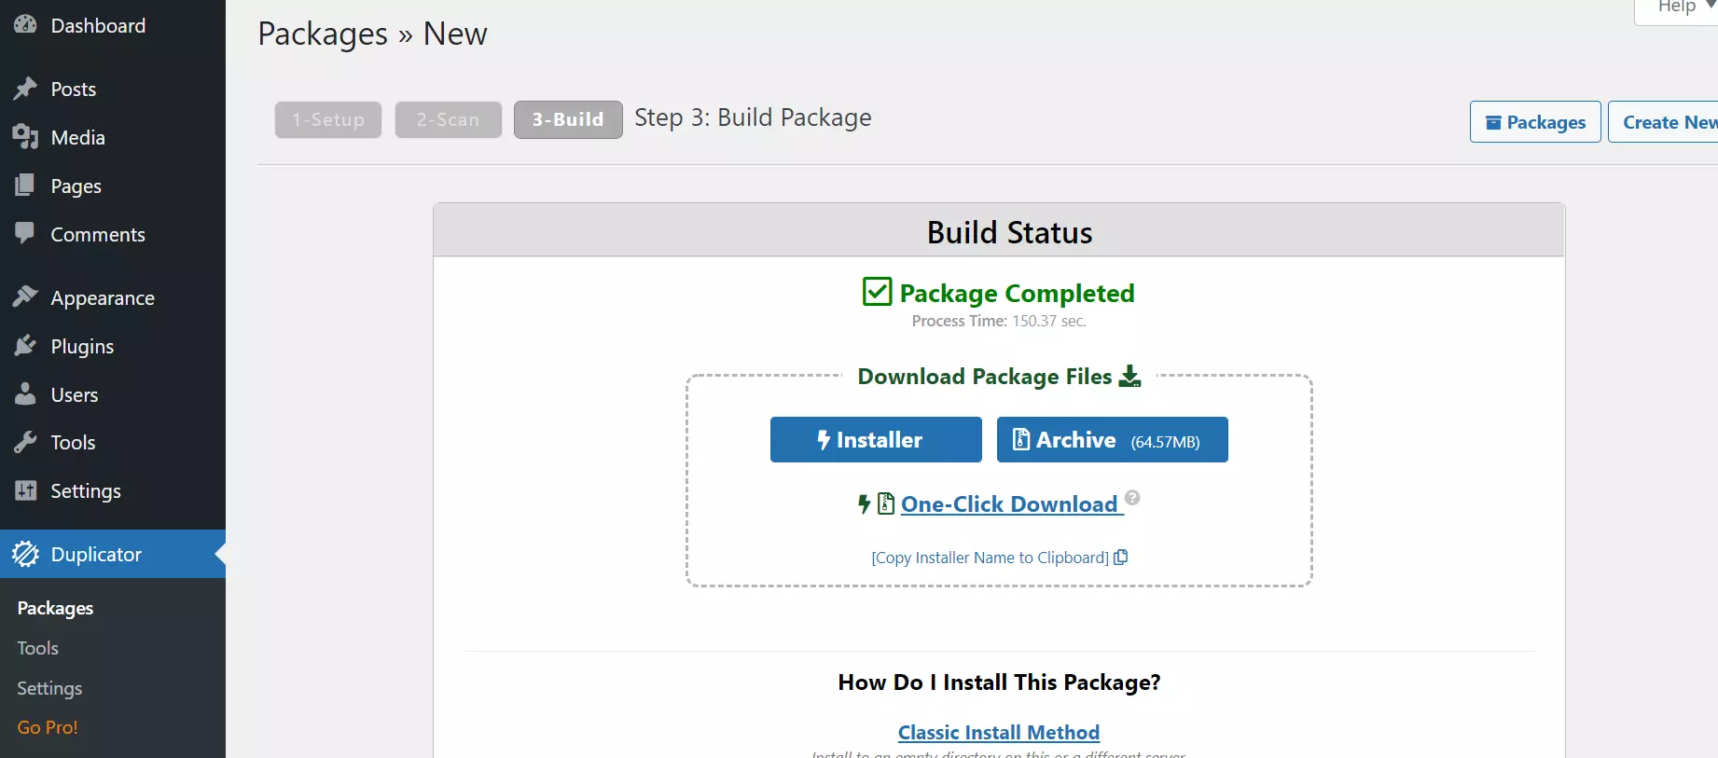Click Copy Installer Name to Clipboard

(x=990, y=558)
